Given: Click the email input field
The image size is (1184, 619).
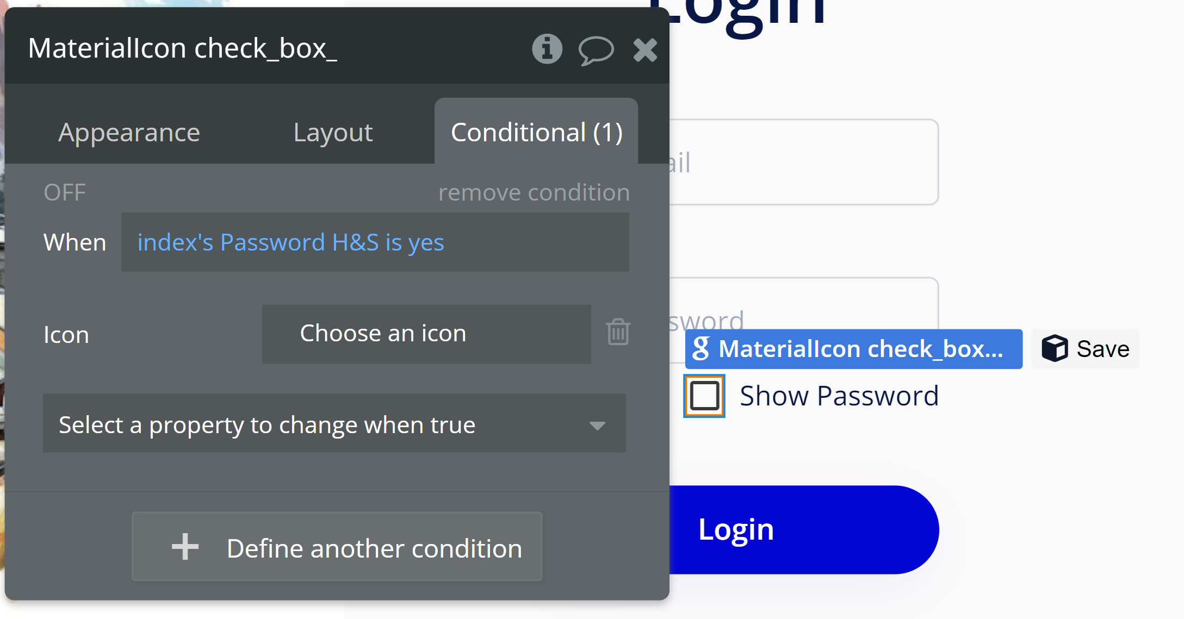Looking at the screenshot, I should (803, 162).
